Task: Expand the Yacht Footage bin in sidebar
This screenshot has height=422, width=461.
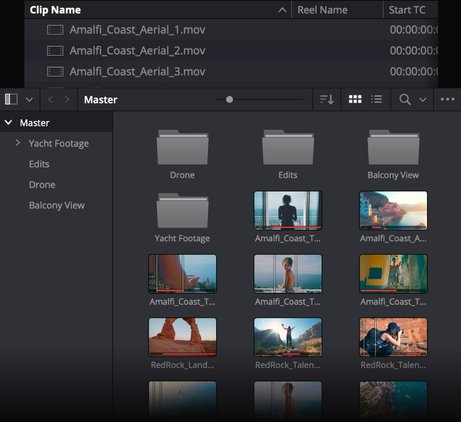Action: (x=17, y=143)
